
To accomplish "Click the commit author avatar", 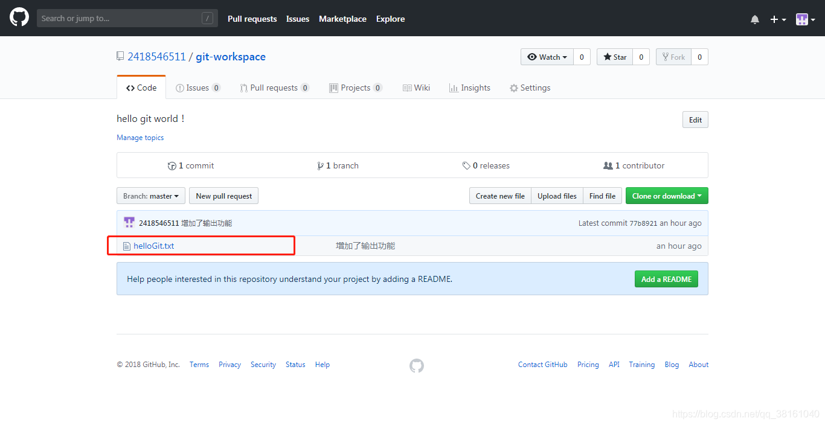I will (129, 223).
